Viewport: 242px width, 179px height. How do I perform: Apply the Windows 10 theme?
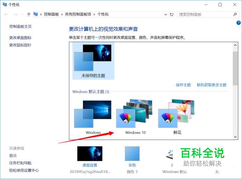tap(135, 117)
